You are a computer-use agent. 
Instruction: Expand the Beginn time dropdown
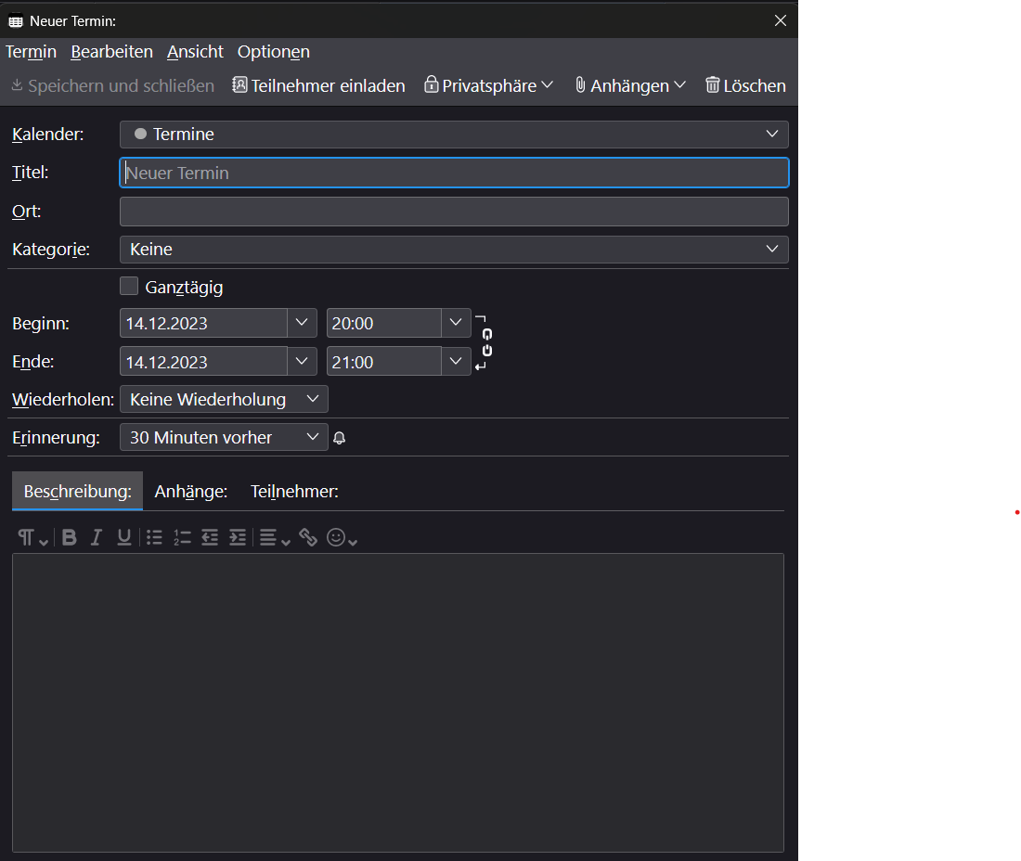coord(455,323)
